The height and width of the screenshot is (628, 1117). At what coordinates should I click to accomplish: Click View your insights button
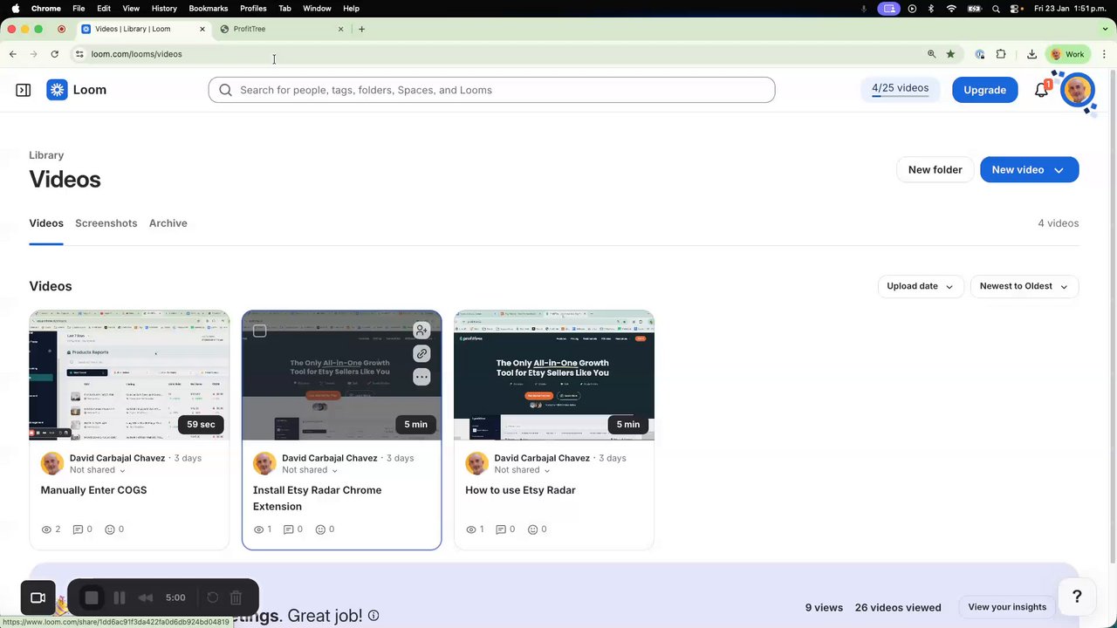point(1007,607)
